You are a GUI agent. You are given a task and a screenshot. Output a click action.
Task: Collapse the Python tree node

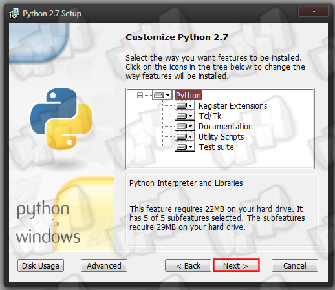tap(140, 95)
